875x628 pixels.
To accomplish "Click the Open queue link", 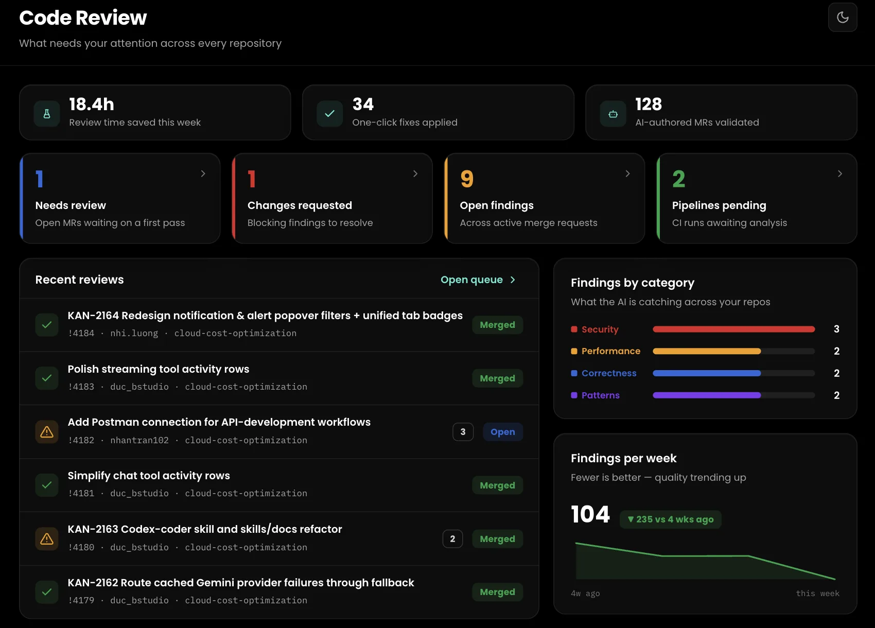I will click(x=478, y=280).
